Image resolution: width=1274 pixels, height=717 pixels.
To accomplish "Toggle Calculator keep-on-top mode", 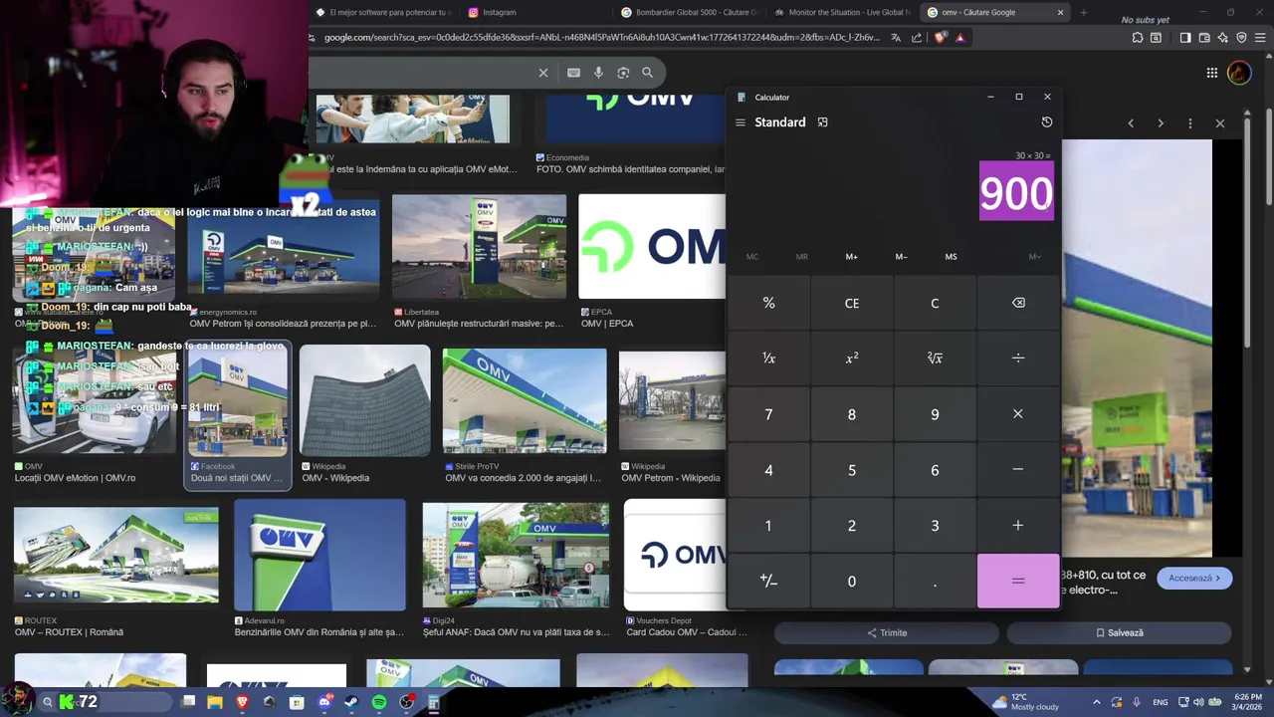I will pos(822,122).
